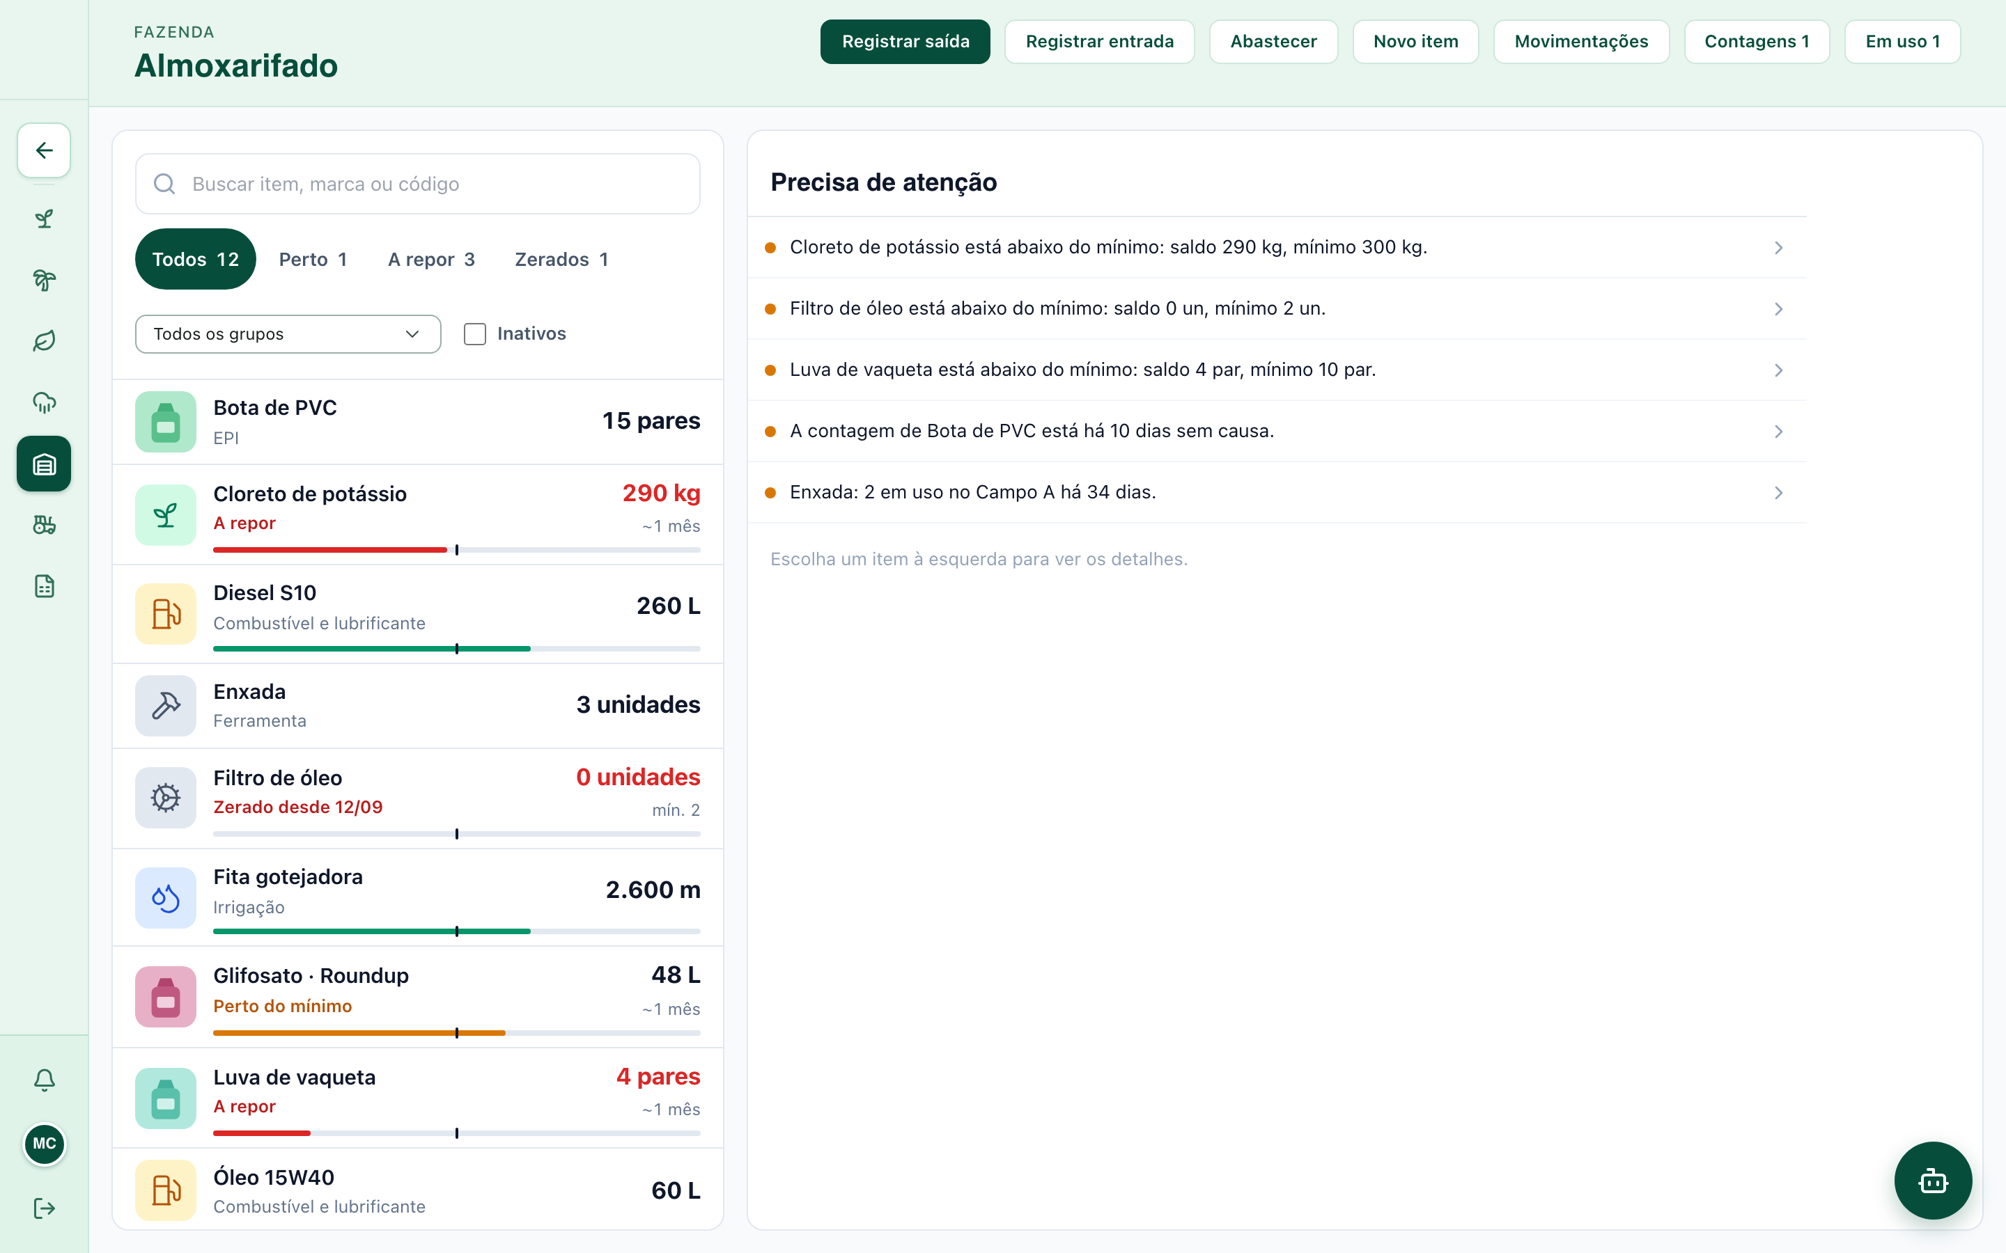Open the rain cloud sidebar icon
The height and width of the screenshot is (1253, 2006).
coord(44,403)
